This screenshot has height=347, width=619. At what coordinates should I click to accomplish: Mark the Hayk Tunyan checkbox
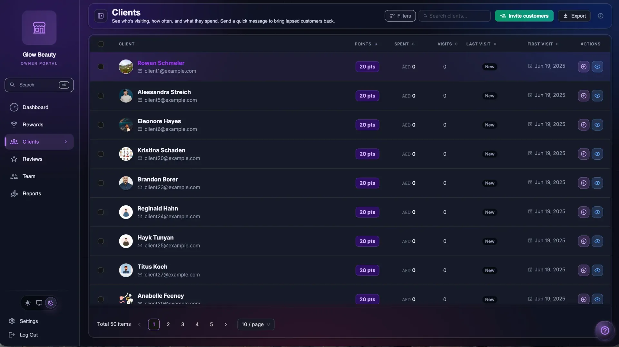[101, 241]
